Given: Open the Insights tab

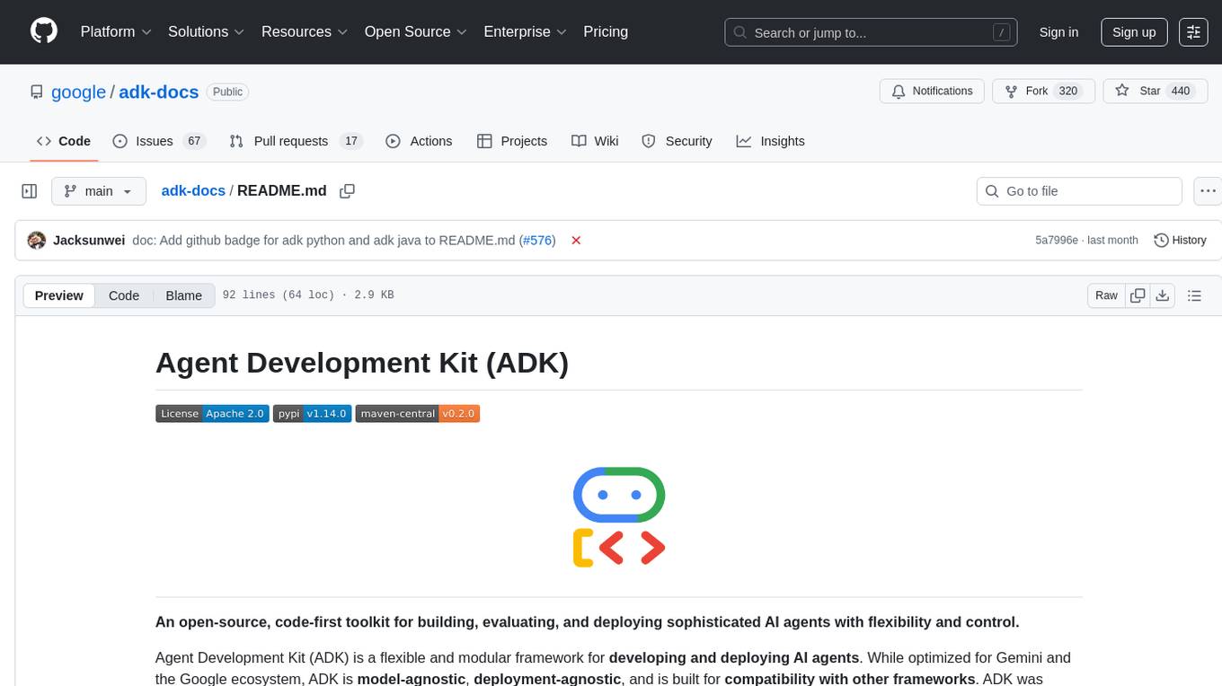Looking at the screenshot, I should point(771,141).
